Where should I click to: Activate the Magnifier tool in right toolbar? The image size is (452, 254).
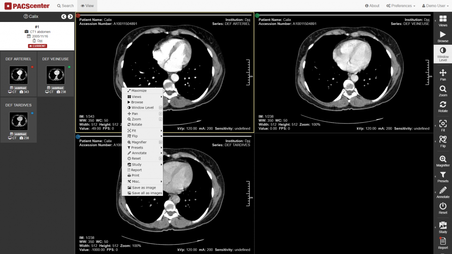pyautogui.click(x=443, y=161)
